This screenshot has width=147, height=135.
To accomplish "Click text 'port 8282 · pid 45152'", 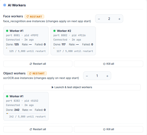I will point(22,101).
